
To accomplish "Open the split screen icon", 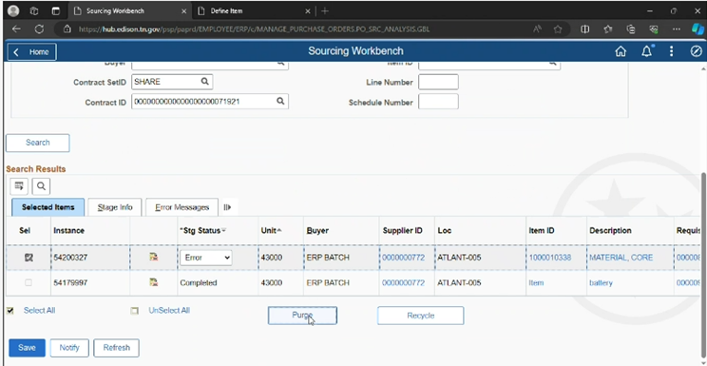I will 584,29.
